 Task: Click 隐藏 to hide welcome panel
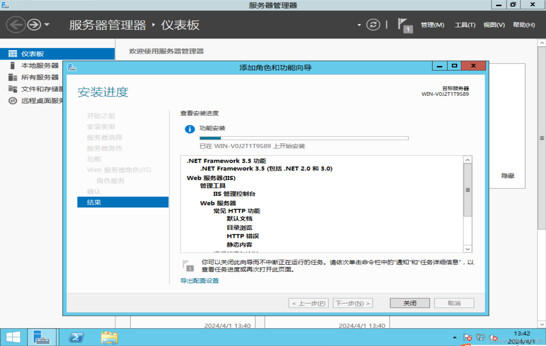[507, 176]
